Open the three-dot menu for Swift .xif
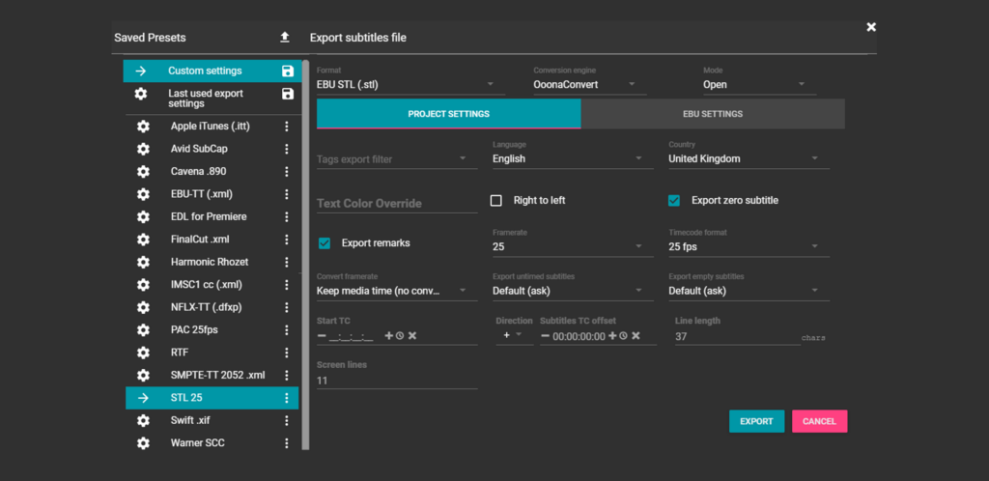989x481 pixels. tap(286, 420)
